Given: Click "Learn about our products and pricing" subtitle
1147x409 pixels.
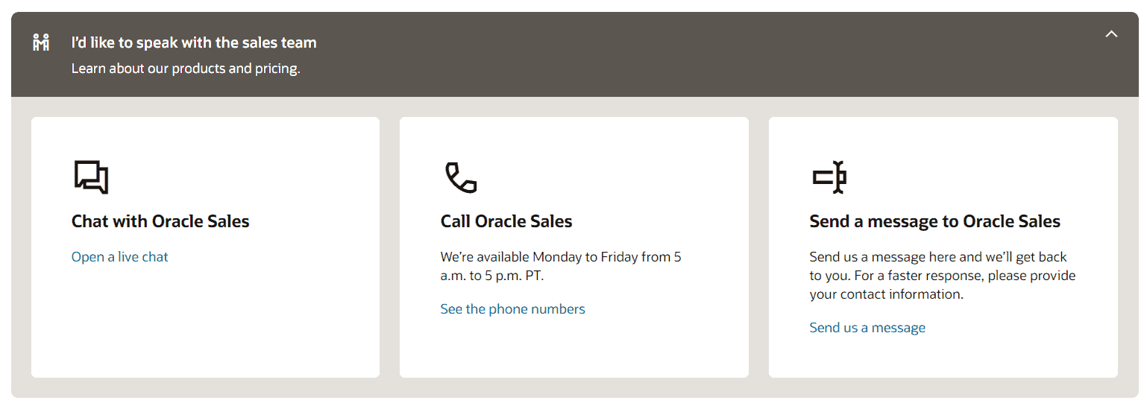Looking at the screenshot, I should pyautogui.click(x=186, y=69).
